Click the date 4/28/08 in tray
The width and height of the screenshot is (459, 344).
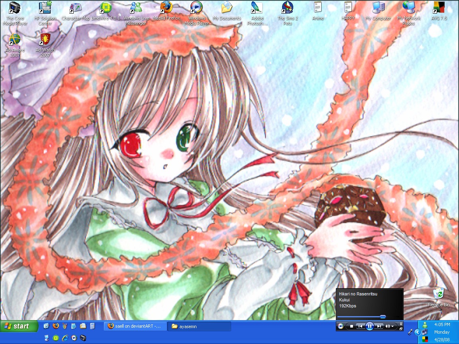[x=442, y=340]
